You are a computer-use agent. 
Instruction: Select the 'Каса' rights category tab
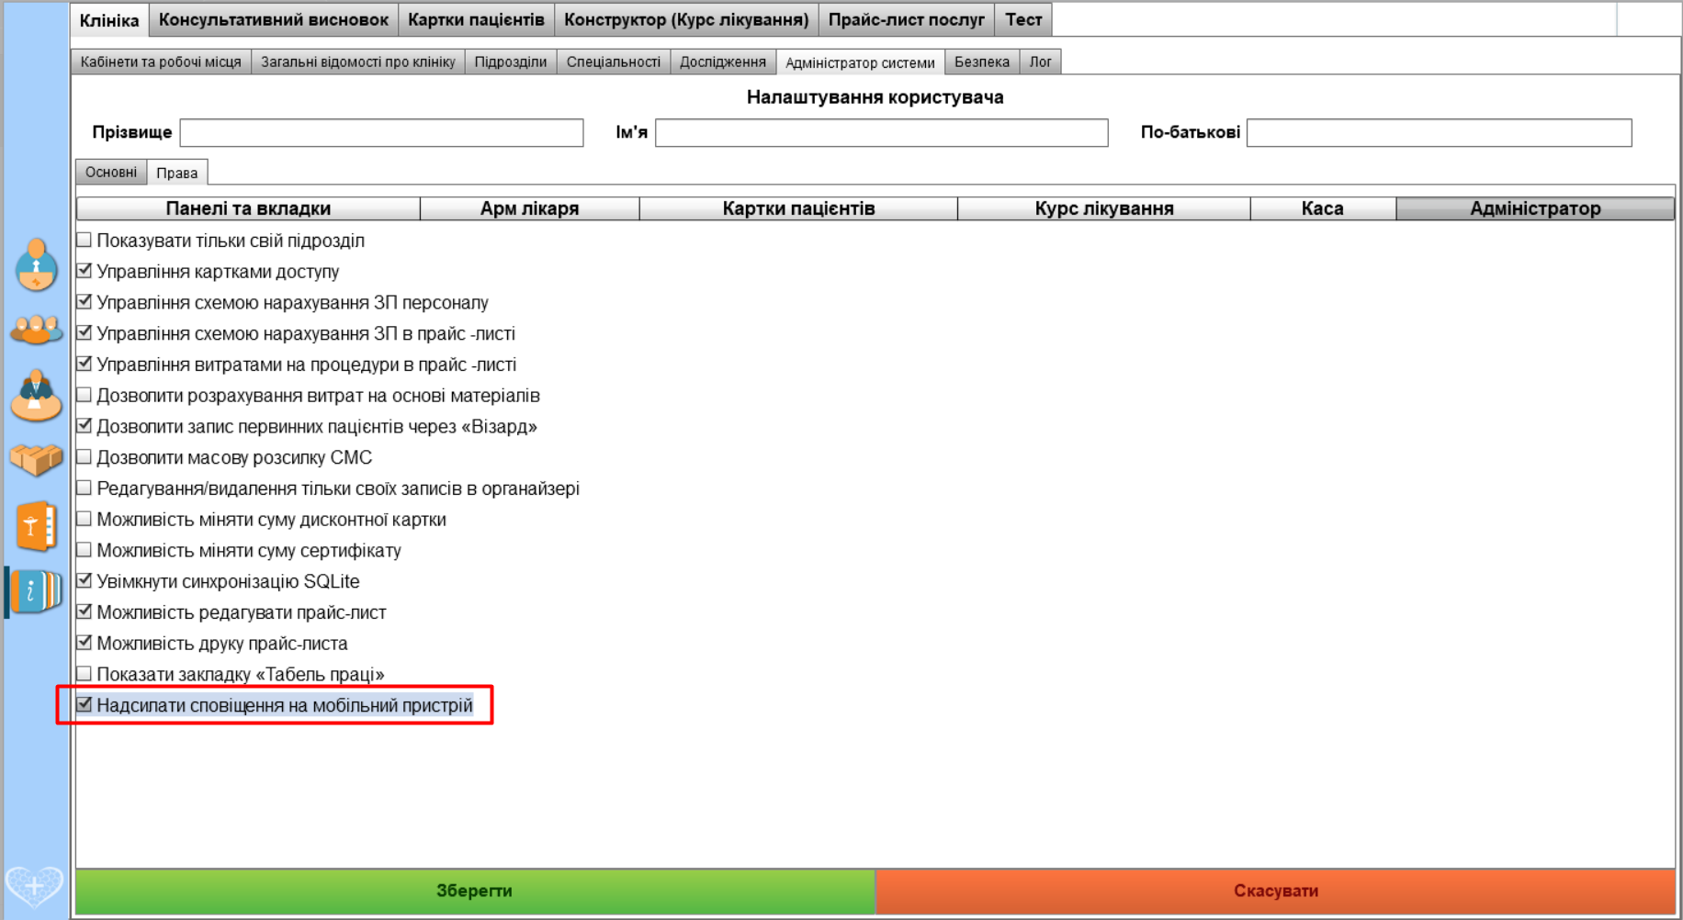point(1322,208)
